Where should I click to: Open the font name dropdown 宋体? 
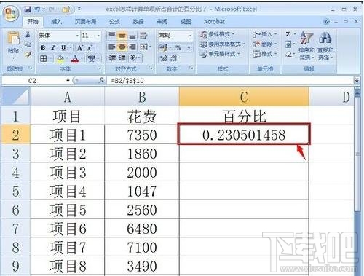(x=77, y=36)
